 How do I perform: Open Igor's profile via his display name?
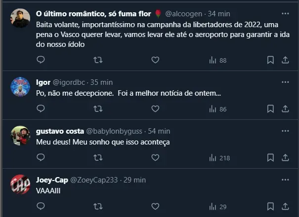(x=43, y=82)
